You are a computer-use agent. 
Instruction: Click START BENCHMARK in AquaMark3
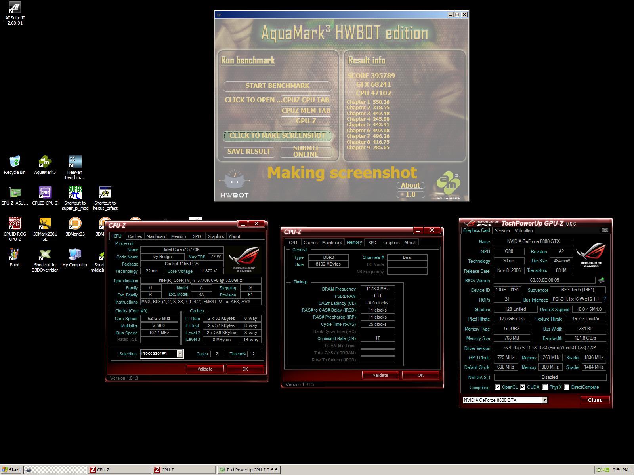coord(277,86)
